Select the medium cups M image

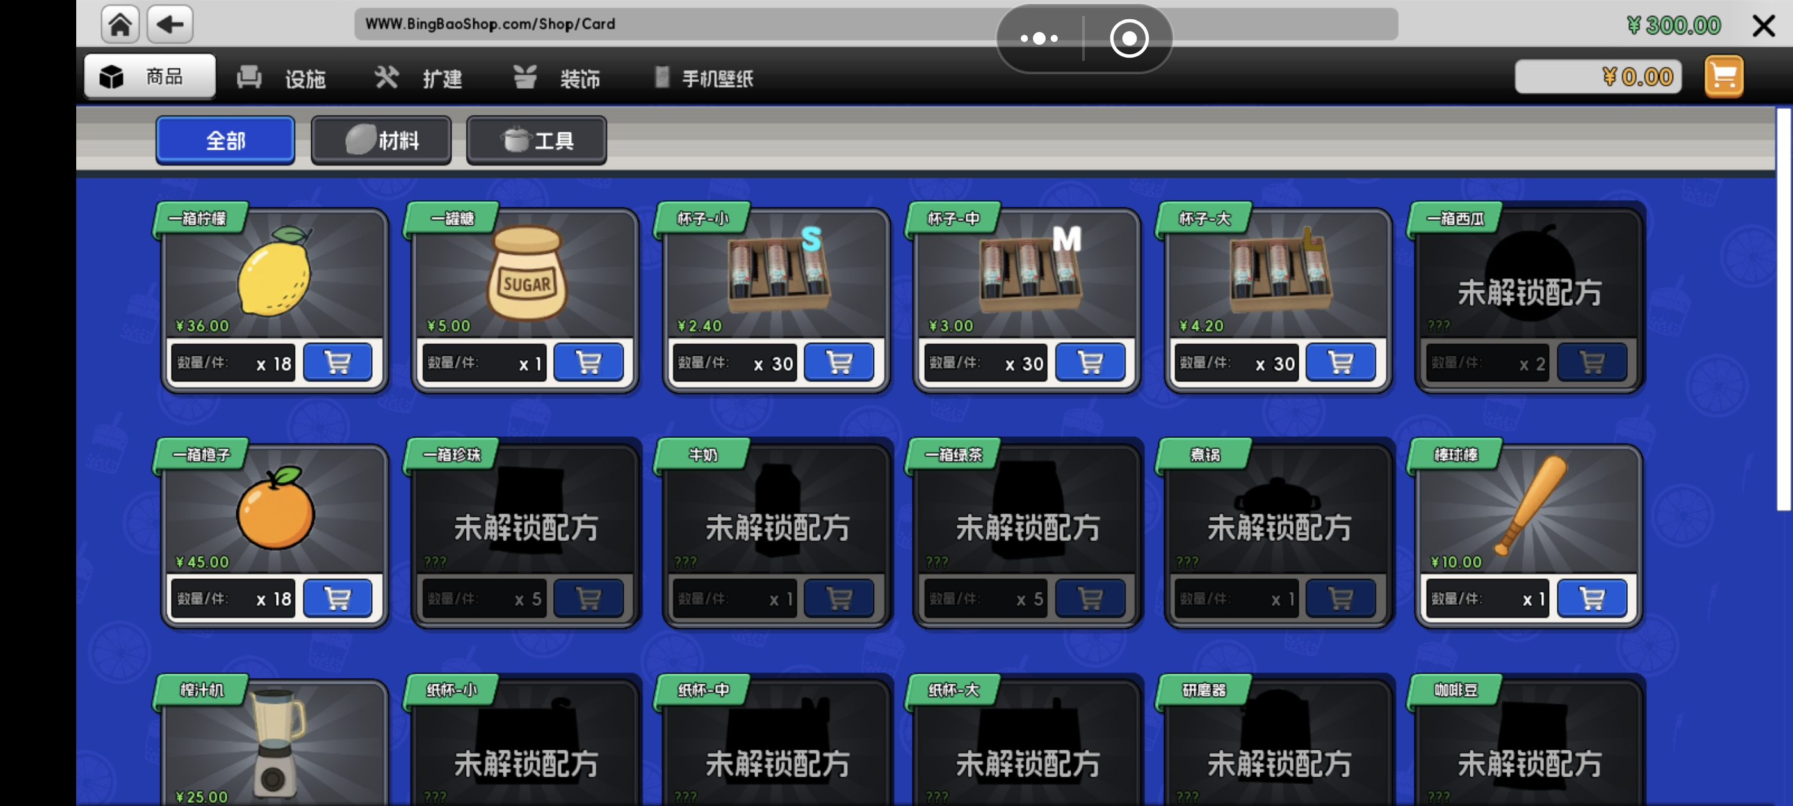coord(1030,271)
